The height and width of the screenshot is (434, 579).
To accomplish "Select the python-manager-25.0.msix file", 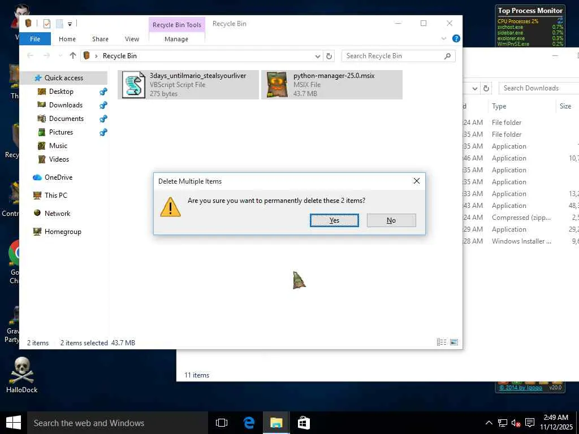I will pyautogui.click(x=331, y=85).
